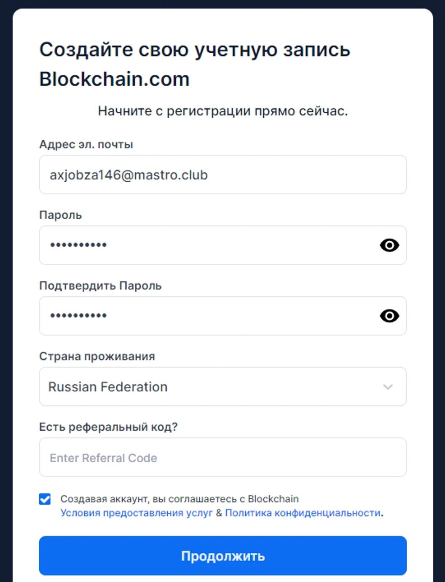The image size is (445, 582).
Task: Open the Условия предоставления услуг link
Action: [137, 513]
